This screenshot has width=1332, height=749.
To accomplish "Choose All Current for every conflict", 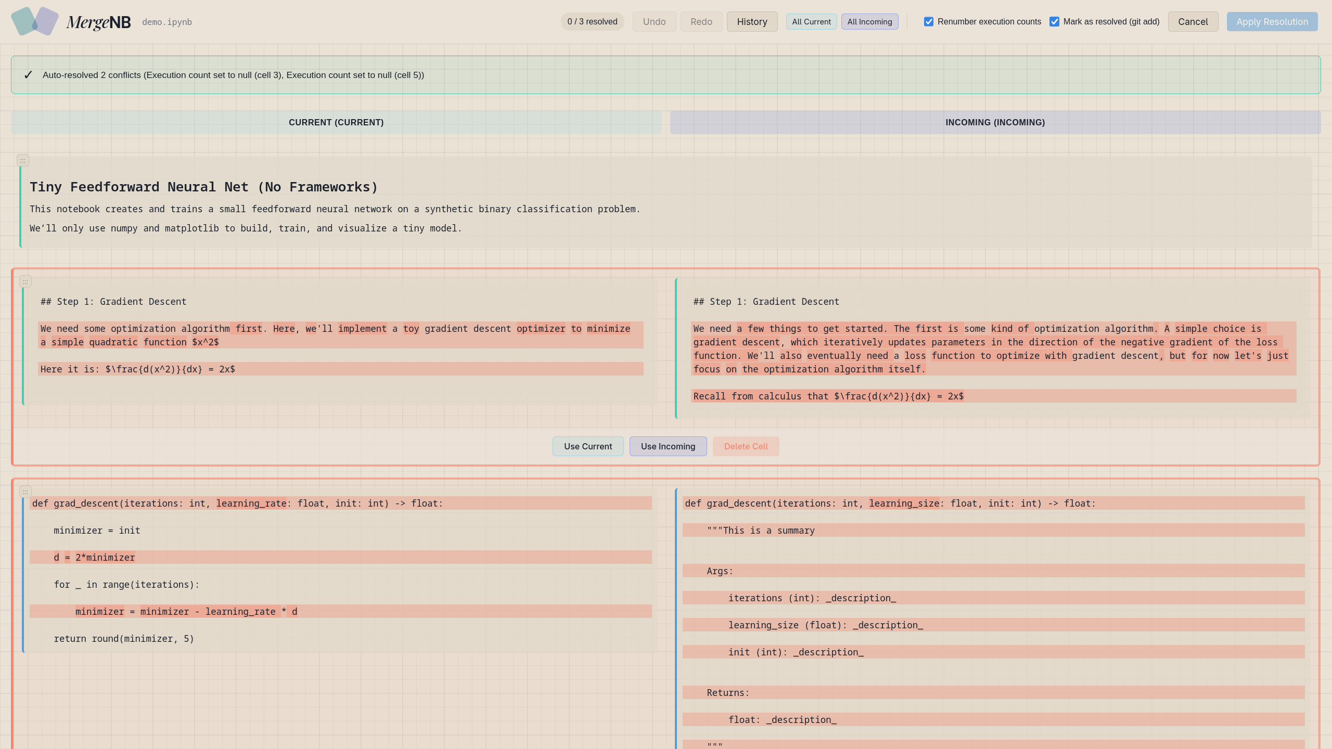I will point(811,22).
